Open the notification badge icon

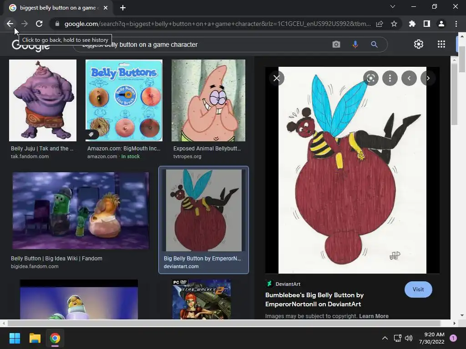(x=453, y=338)
